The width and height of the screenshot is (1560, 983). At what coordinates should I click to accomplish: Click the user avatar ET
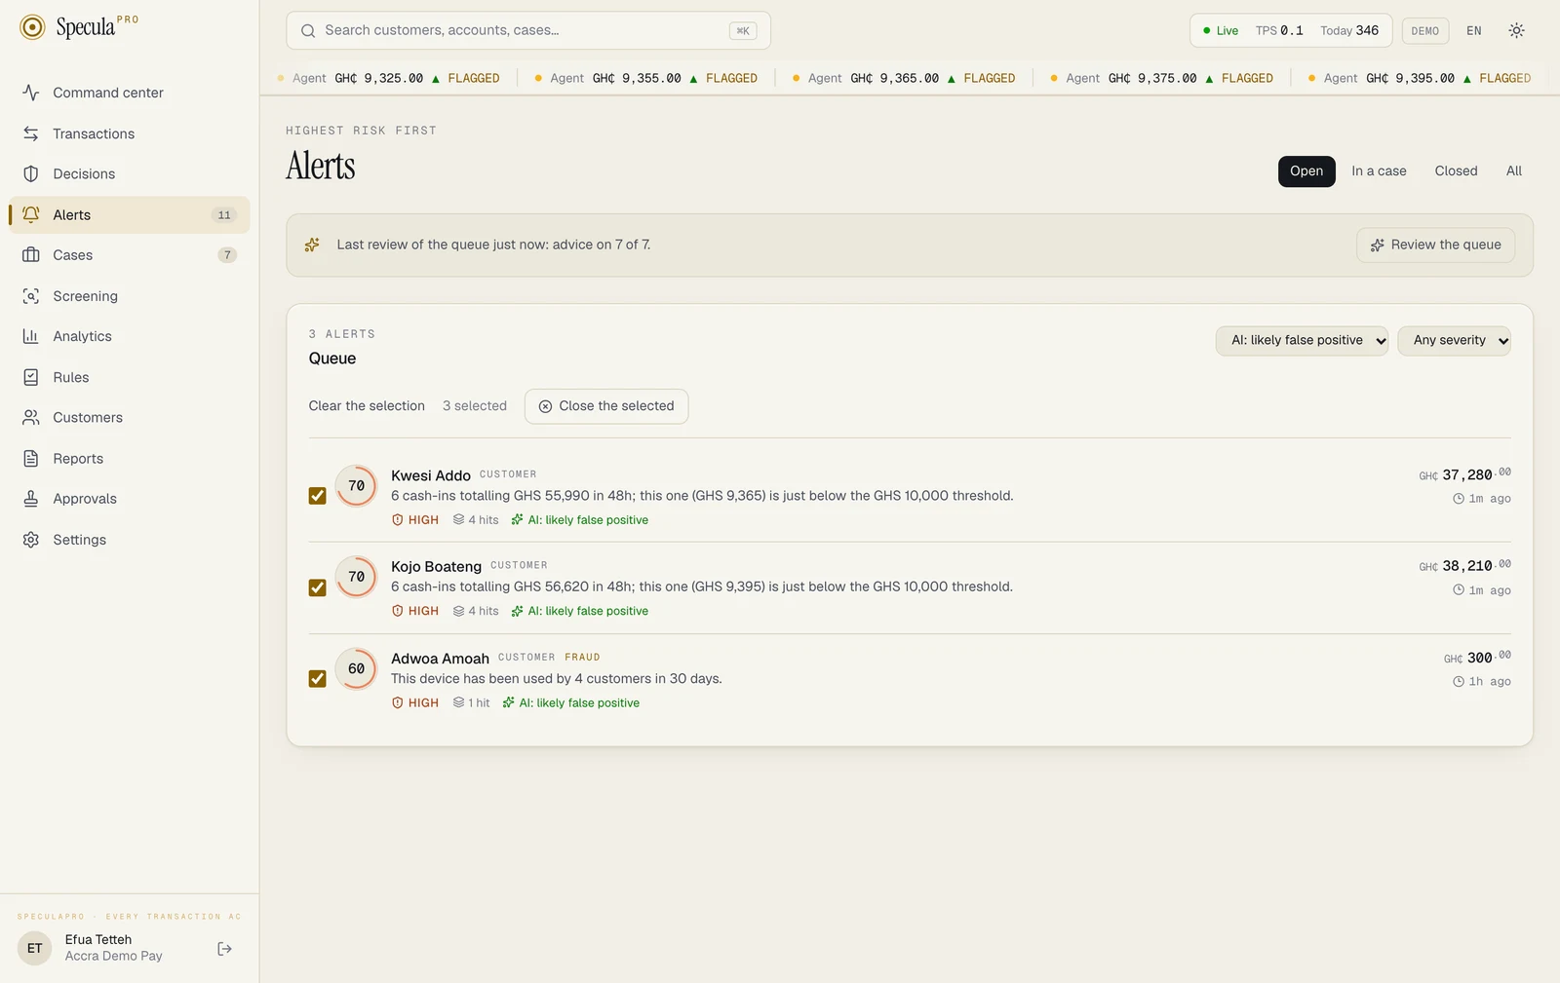click(35, 948)
